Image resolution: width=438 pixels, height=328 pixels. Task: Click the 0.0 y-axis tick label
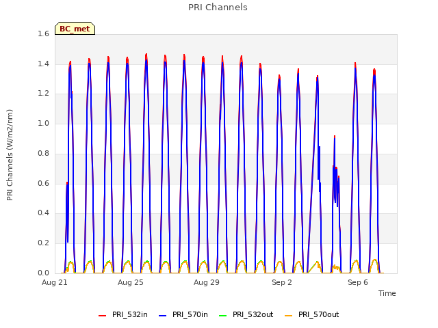[43, 273]
